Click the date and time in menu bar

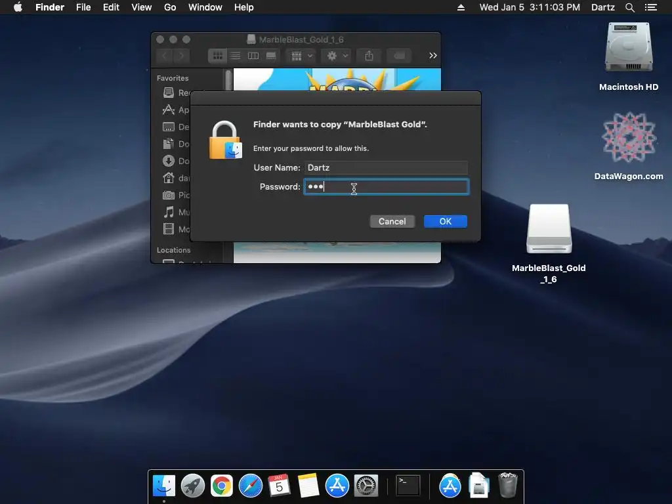click(x=530, y=7)
